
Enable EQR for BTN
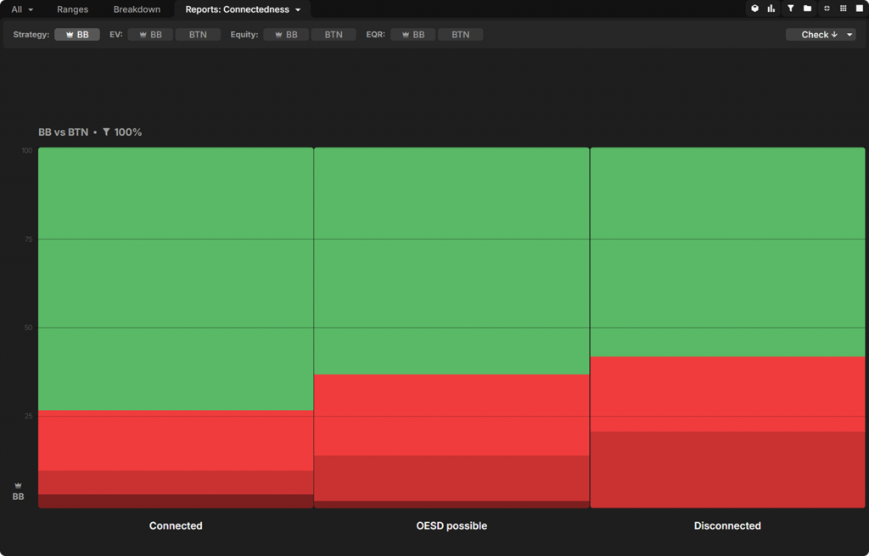[x=460, y=35]
